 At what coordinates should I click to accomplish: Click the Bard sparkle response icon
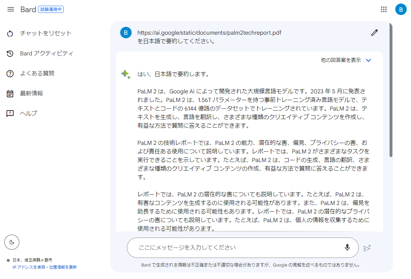[126, 74]
